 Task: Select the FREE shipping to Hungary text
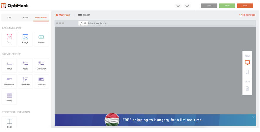coord(163,120)
